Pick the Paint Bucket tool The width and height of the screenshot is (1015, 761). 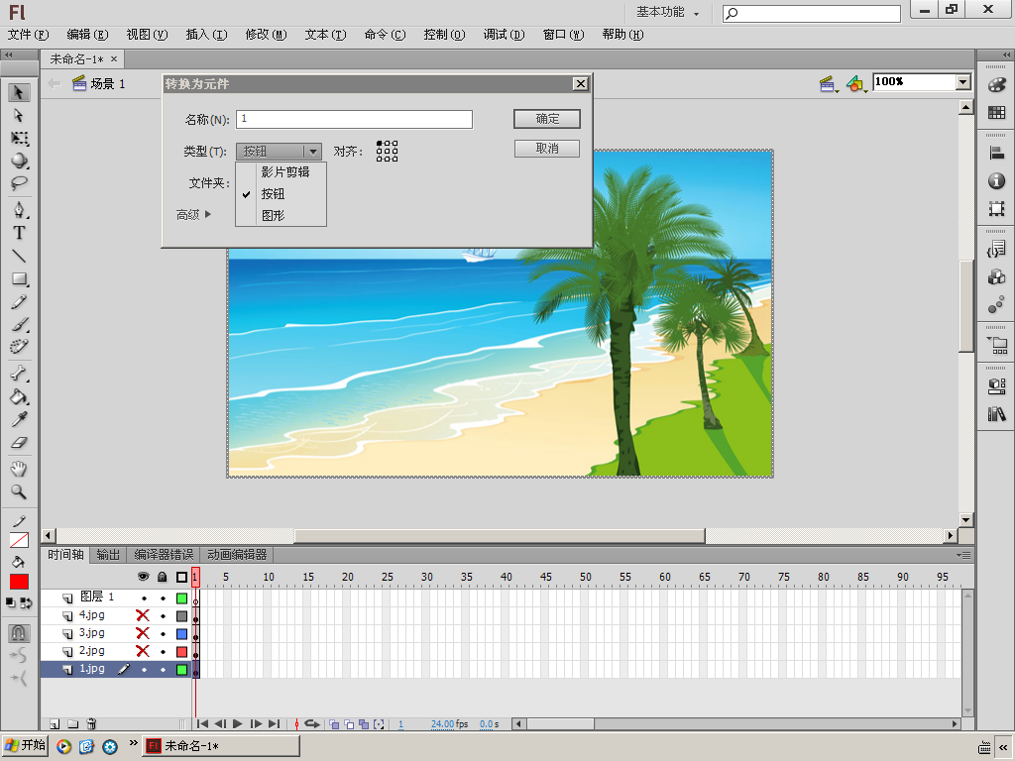click(x=19, y=397)
